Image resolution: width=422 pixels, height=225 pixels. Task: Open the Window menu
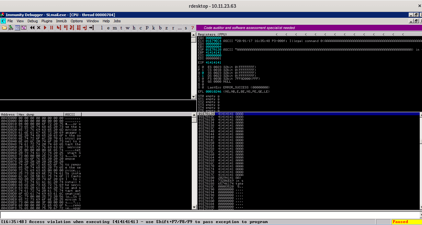coord(93,21)
